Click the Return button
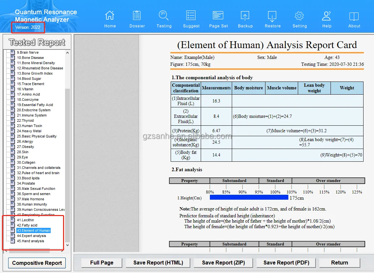The width and height of the screenshot is (374, 273). tap(339, 263)
